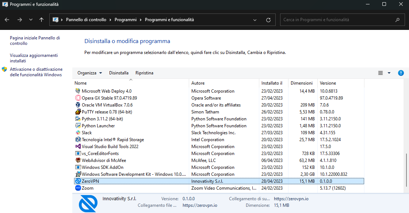Go up one level with up arrow
Viewport: 409px width, 213px height.
(x=41, y=20)
